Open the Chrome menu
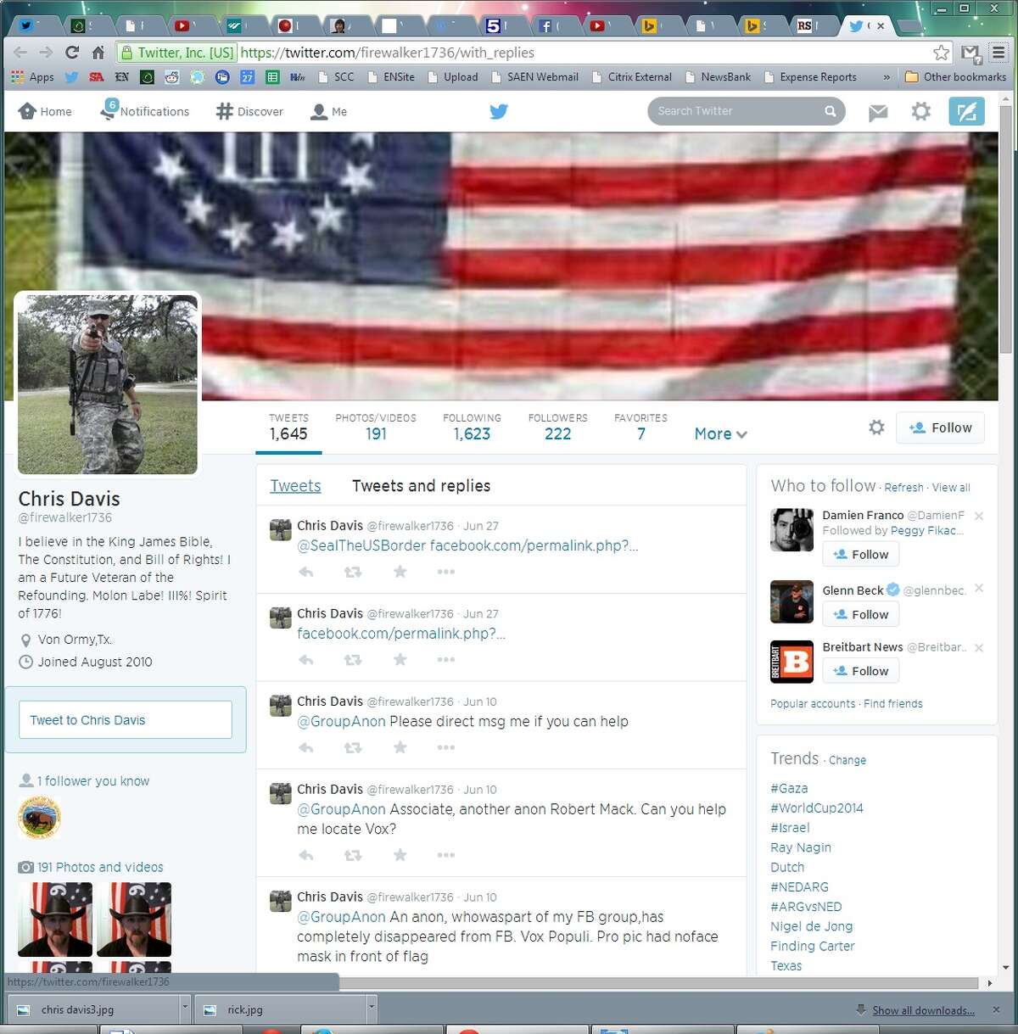The image size is (1018, 1034). (x=998, y=52)
